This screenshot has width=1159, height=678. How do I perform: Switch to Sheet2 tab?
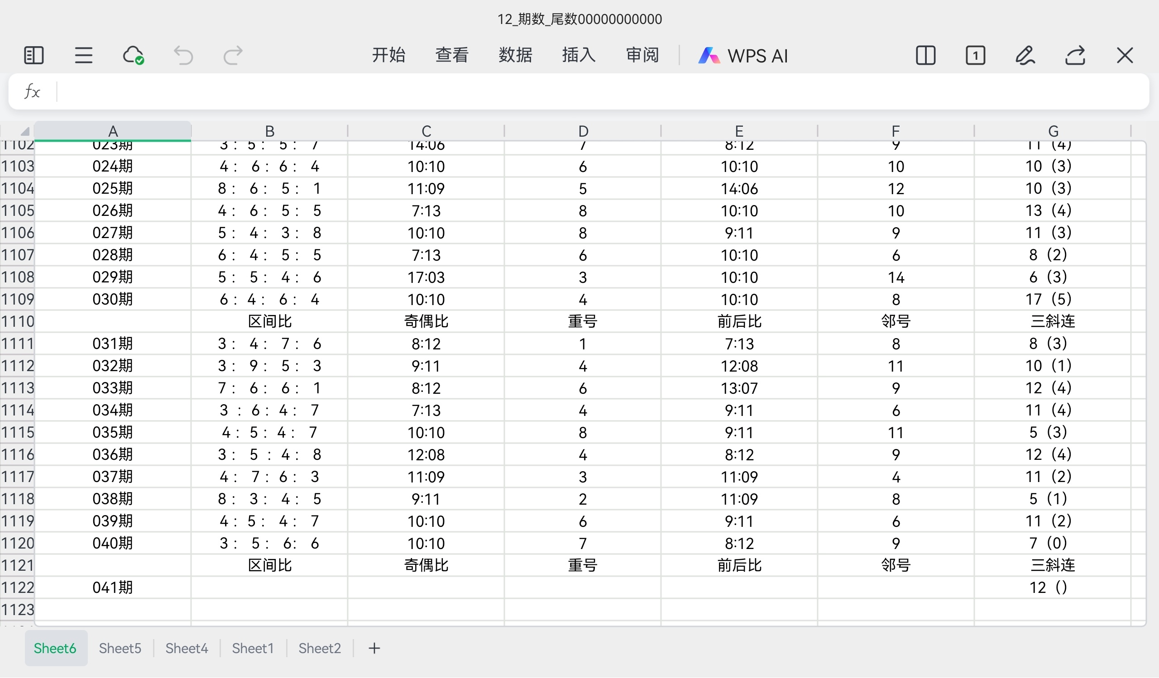point(320,649)
